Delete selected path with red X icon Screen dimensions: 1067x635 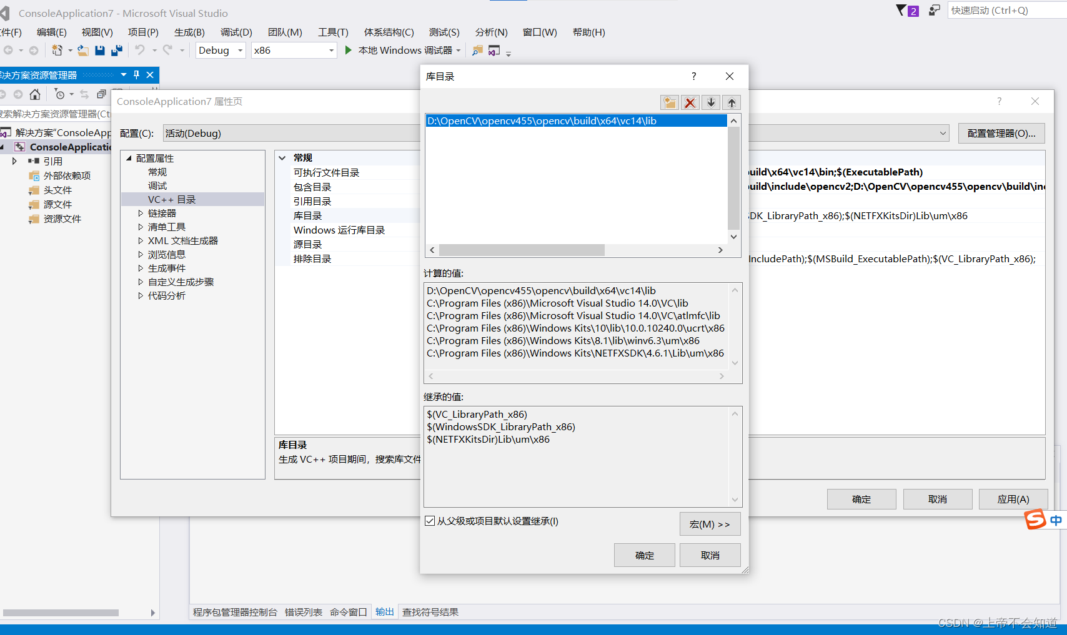coord(690,102)
